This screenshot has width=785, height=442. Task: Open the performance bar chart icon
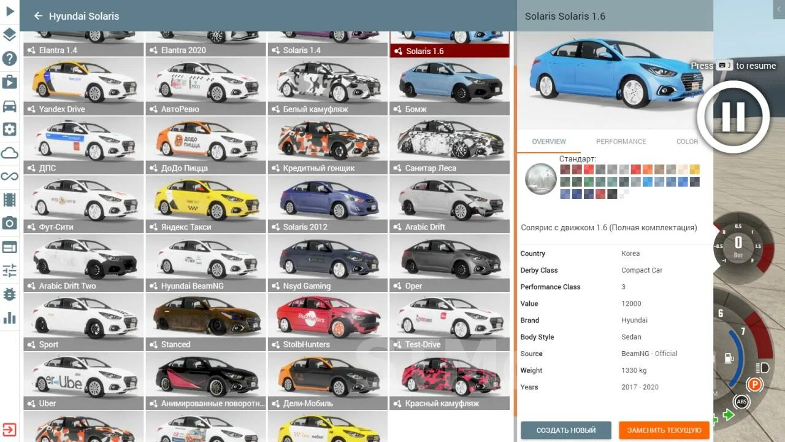(10, 317)
